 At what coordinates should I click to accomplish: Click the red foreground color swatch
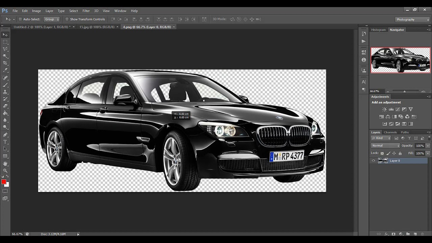click(x=4, y=182)
